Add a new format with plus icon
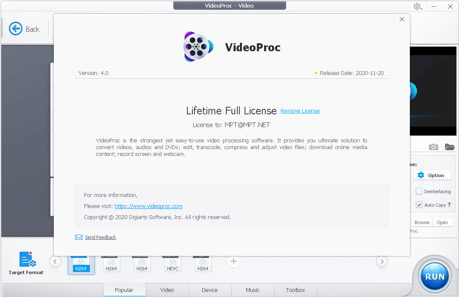This screenshot has width=459, height=297. pos(234,261)
